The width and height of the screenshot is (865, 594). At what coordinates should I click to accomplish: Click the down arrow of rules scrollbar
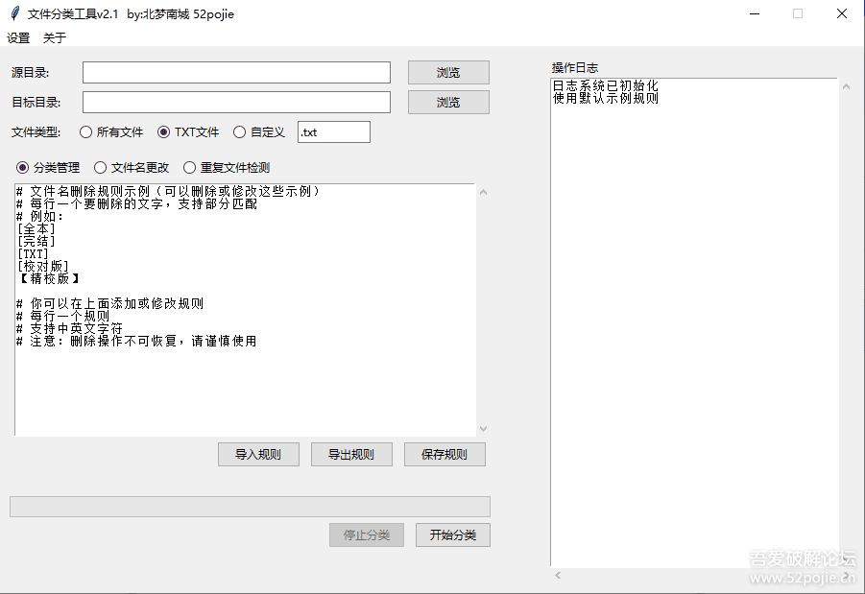pyautogui.click(x=483, y=429)
